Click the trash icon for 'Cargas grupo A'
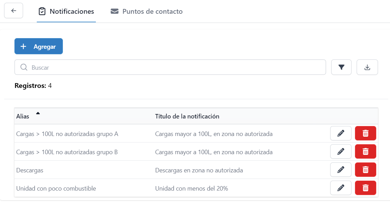Screen dimensions: 390x205 [x=365, y=133]
